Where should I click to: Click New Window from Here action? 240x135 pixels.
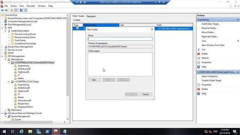(213, 45)
